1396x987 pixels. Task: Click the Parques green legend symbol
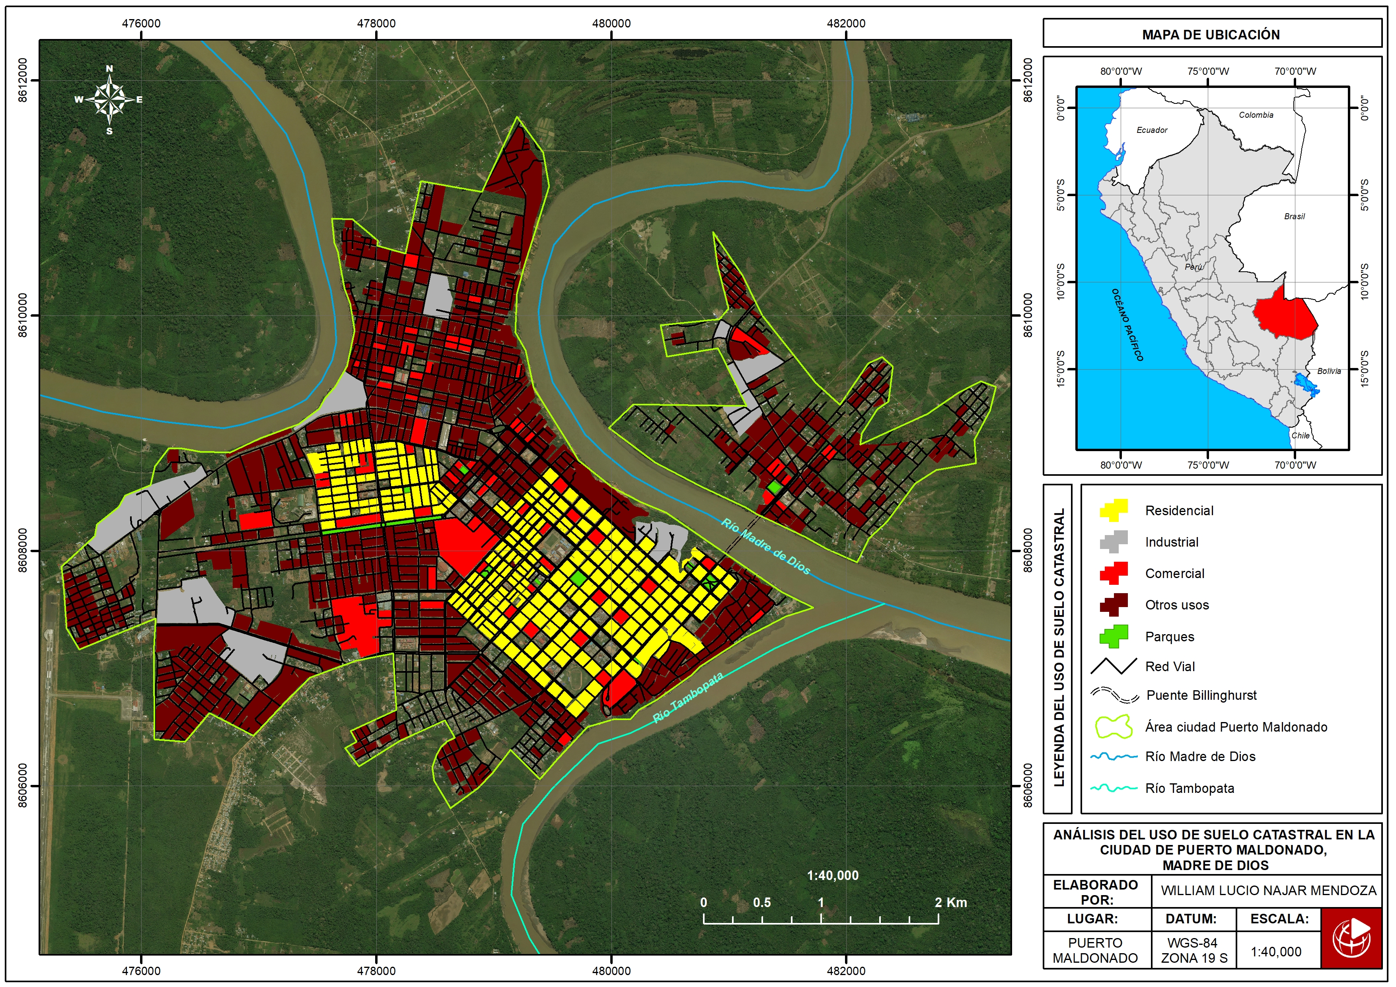(x=1114, y=636)
